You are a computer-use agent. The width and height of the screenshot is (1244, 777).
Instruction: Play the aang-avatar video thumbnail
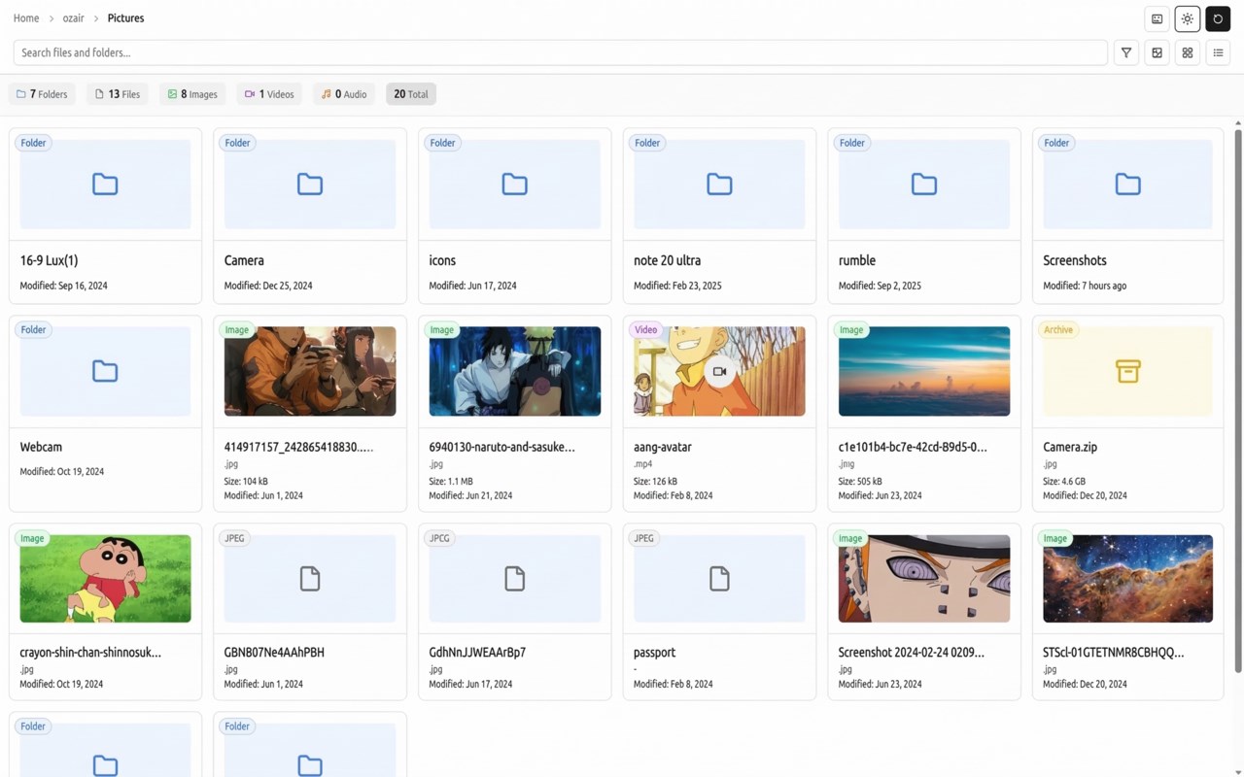point(719,370)
